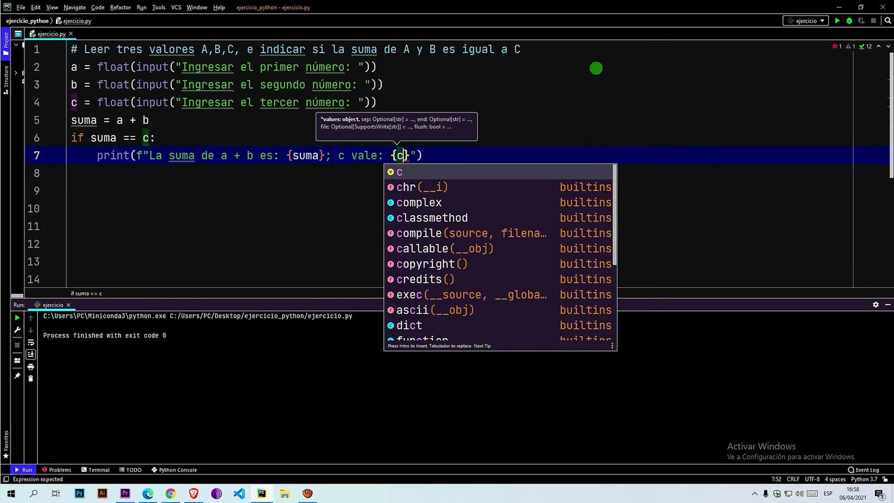
Task: Open the VCS menu
Action: (x=176, y=7)
